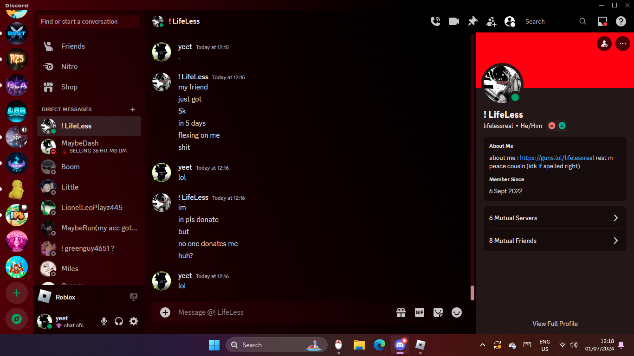Screen dimensions: 634x356
Task: Open File Explorer from taskbar
Action: pyautogui.click(x=359, y=345)
